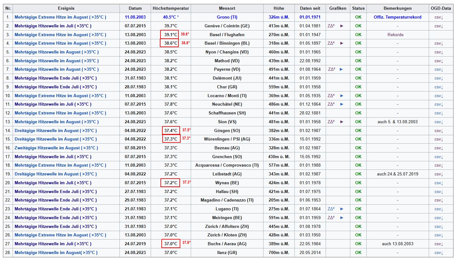Open play-arrow graphic for Locarno / Monti row
Screen dimensions: 459x260
342,96
